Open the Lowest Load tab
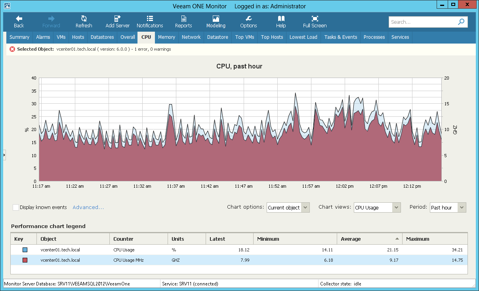Image resolution: width=479 pixels, height=291 pixels. tap(303, 37)
